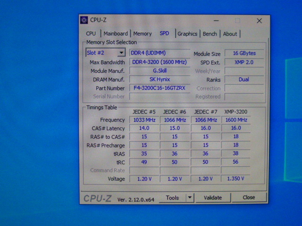
Task: Click the JEDEC #7 column header
Action: (206, 112)
